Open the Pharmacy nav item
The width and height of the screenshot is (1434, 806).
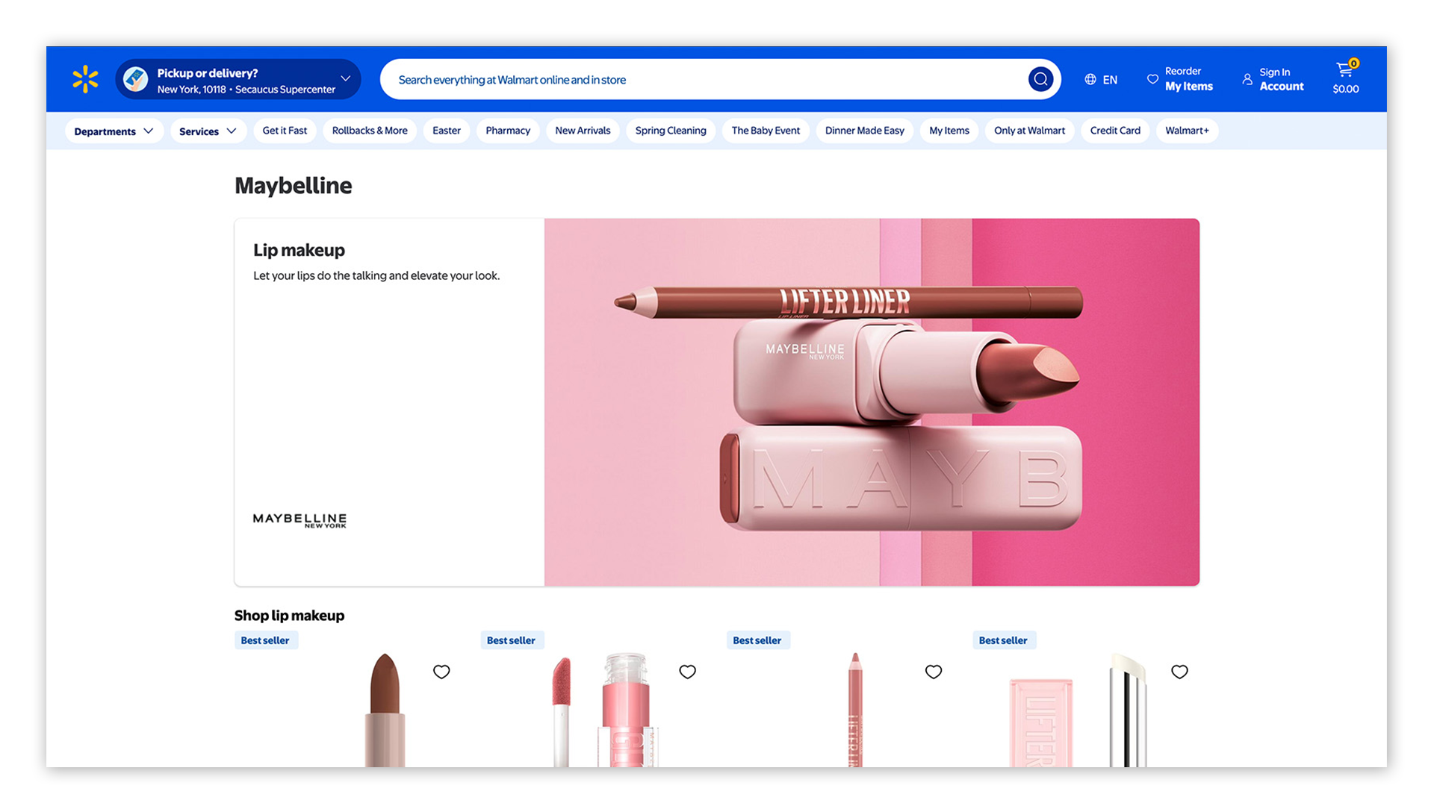[x=508, y=131]
